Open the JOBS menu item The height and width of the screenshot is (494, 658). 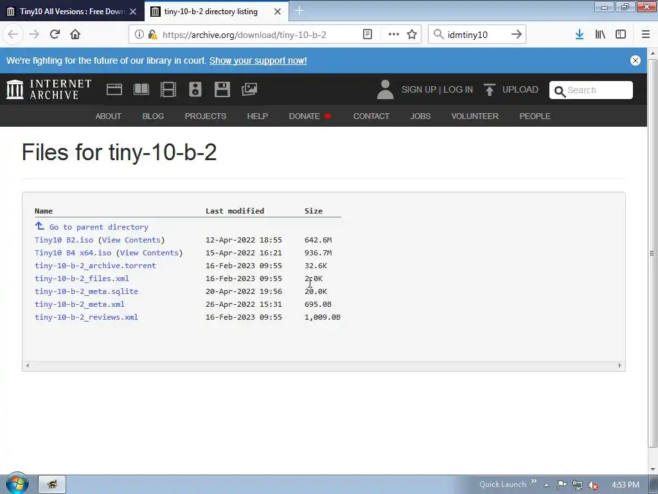(x=420, y=116)
